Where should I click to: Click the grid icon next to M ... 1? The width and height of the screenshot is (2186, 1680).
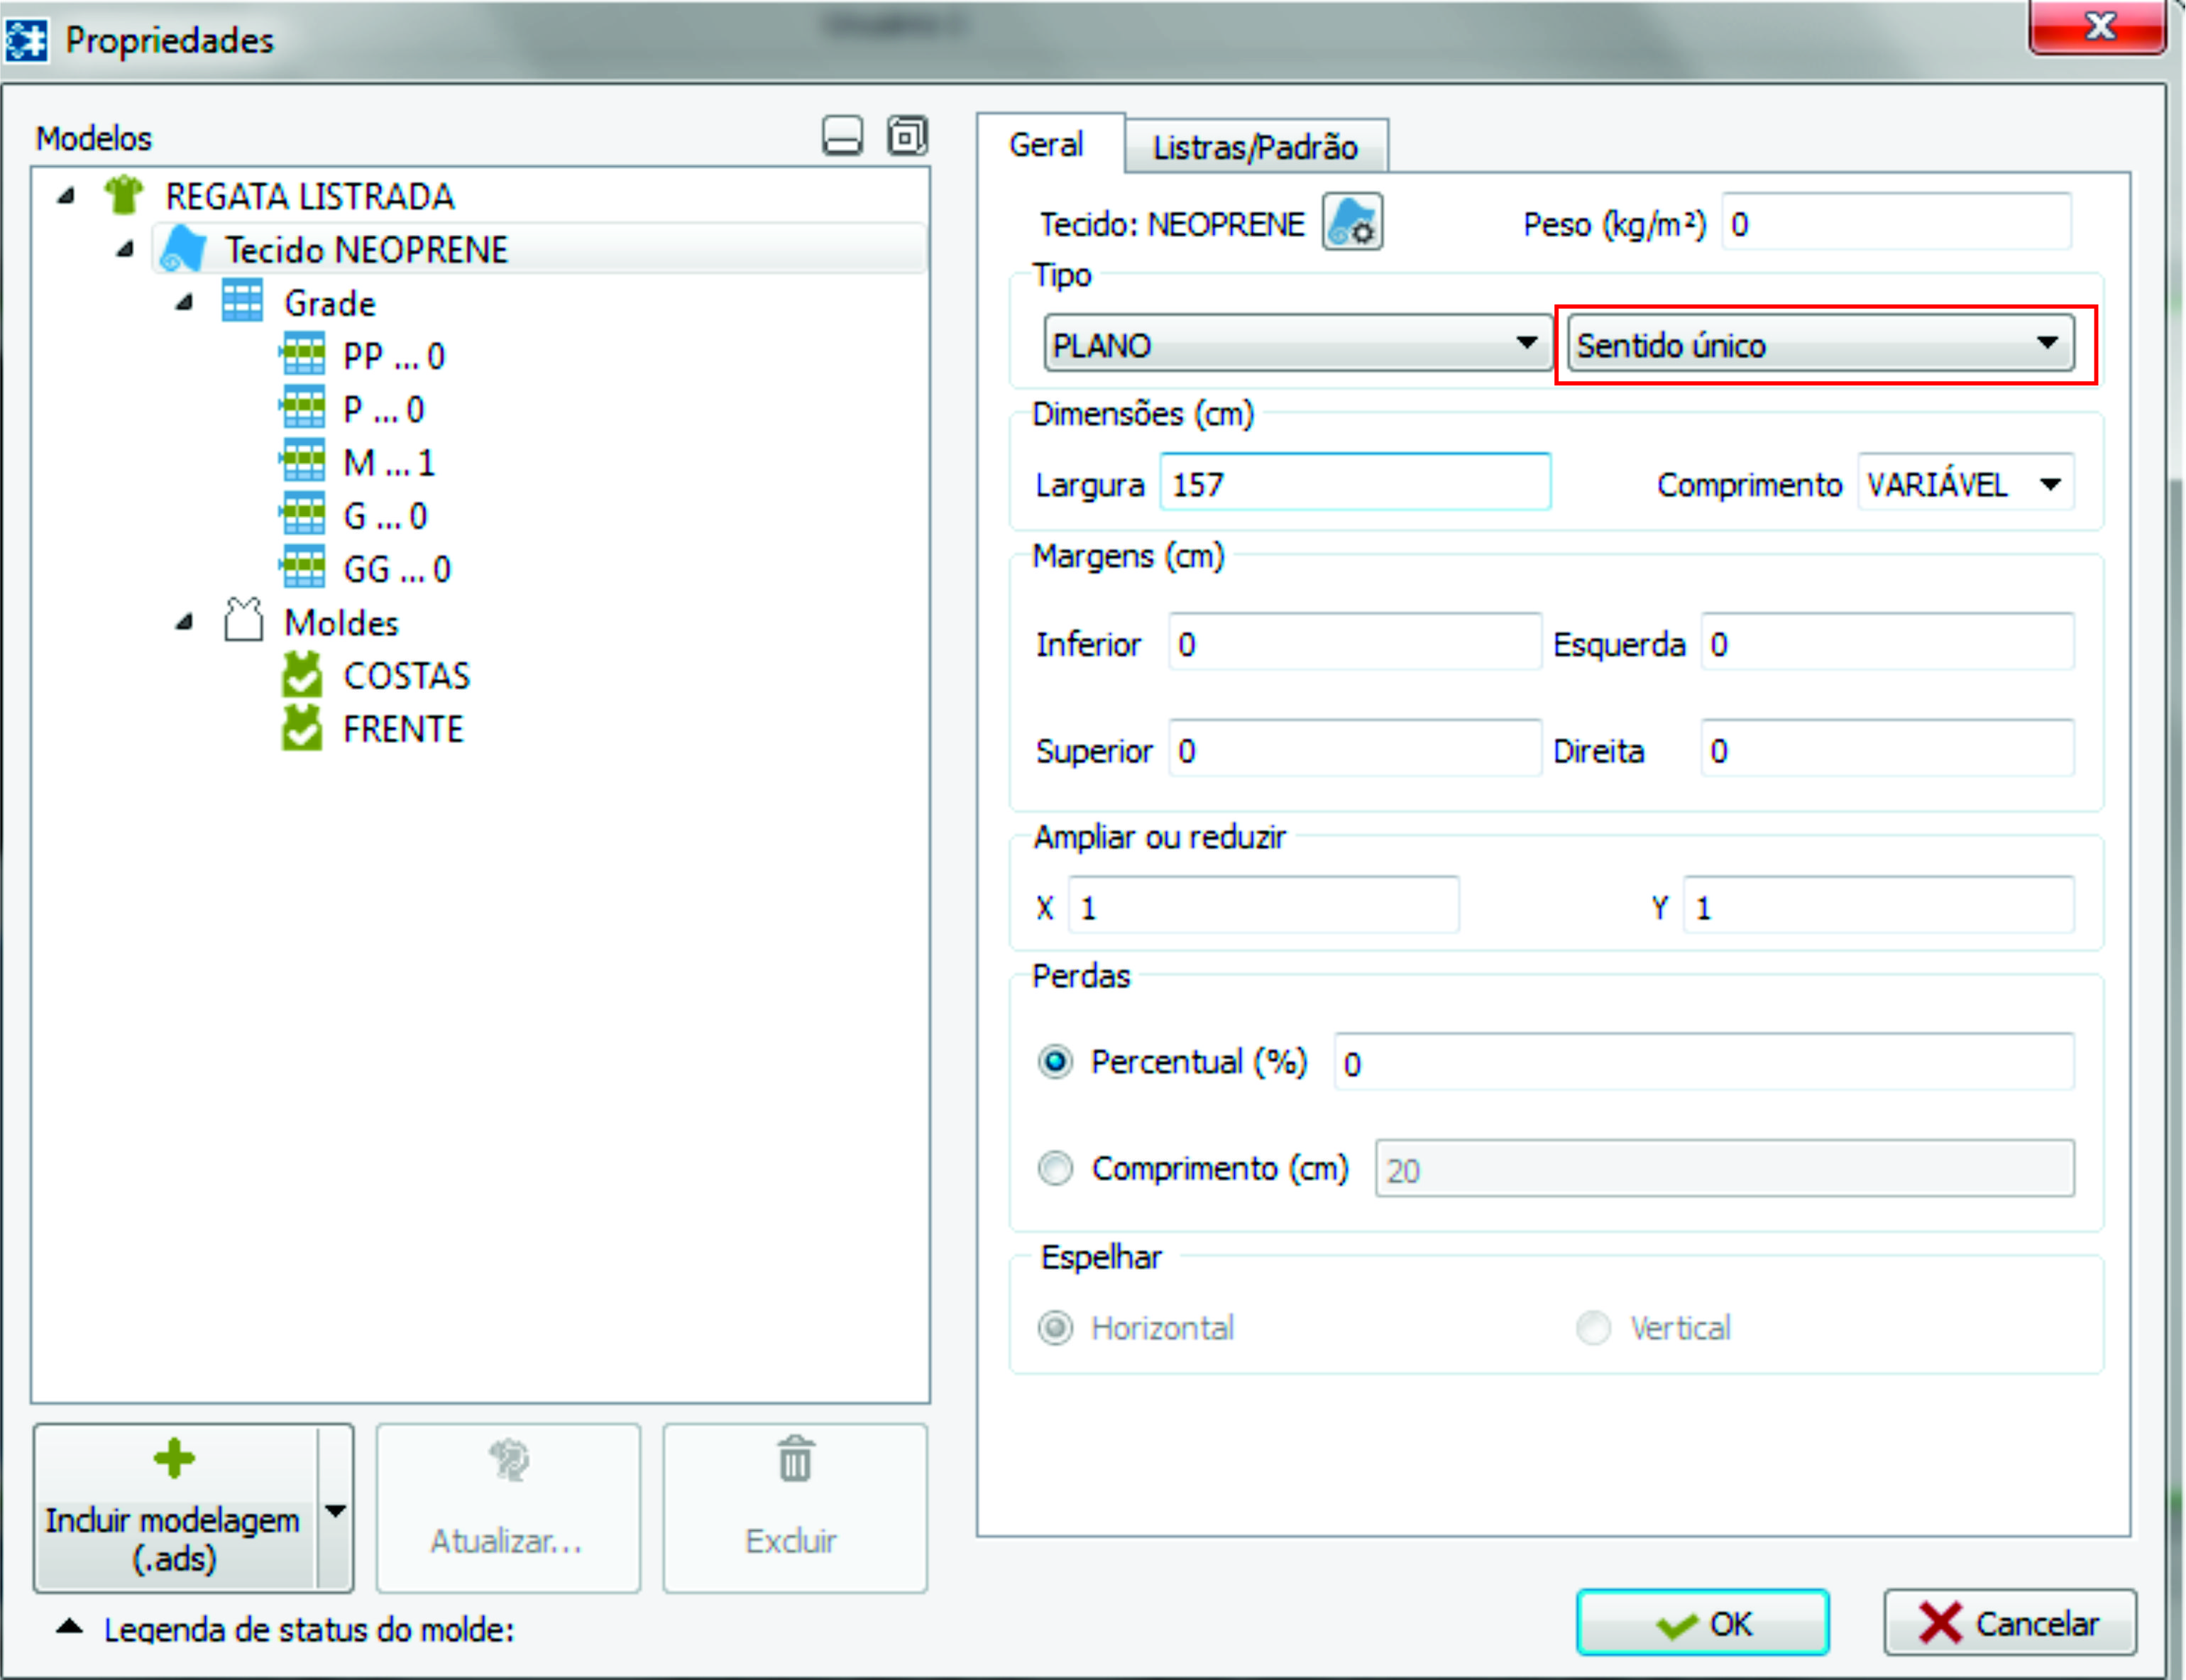coord(303,461)
